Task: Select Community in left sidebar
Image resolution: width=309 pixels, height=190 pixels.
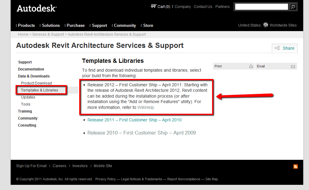Action: tap(28, 118)
